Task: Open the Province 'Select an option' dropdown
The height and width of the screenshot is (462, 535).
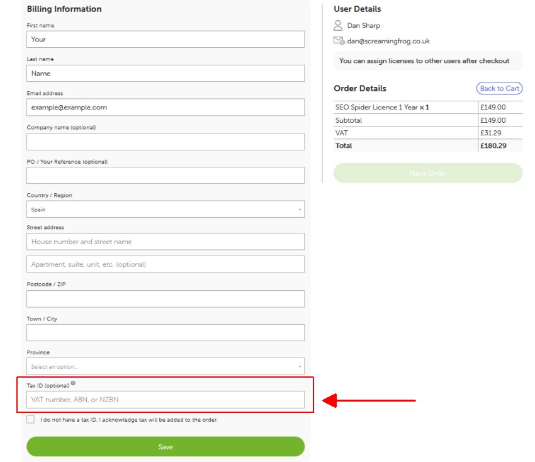Action: pyautogui.click(x=165, y=366)
